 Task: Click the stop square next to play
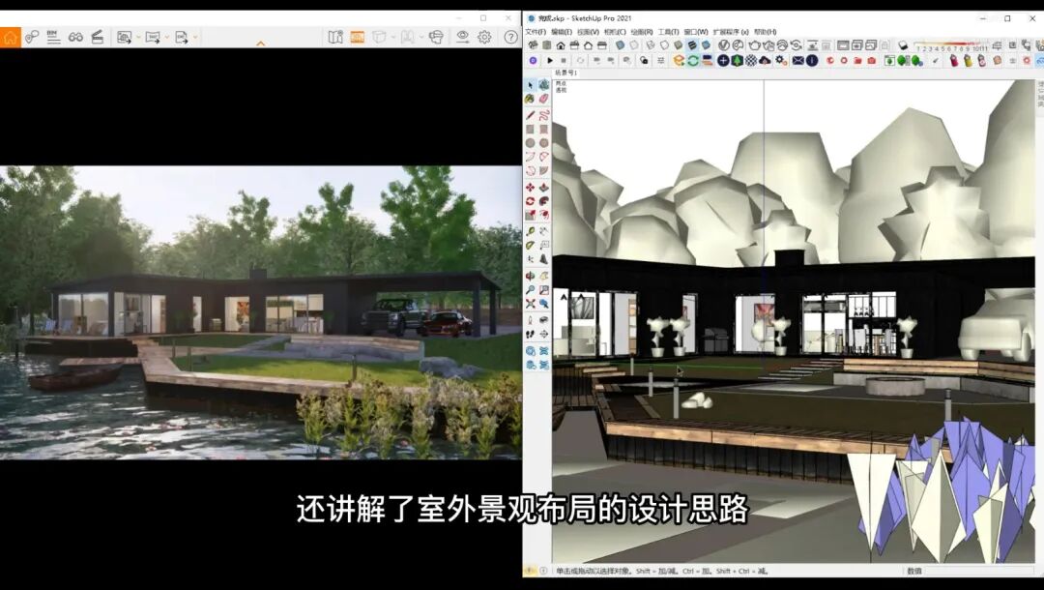point(564,61)
